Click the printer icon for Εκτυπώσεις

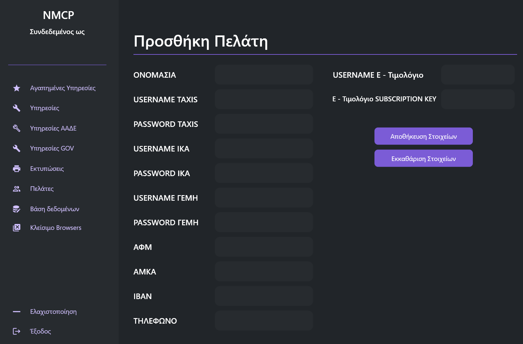(x=17, y=169)
